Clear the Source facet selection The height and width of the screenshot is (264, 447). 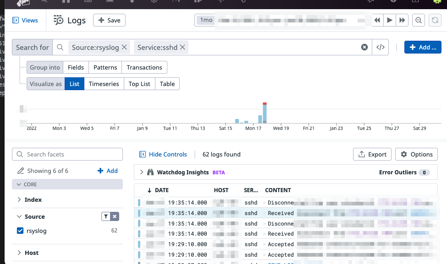(115, 216)
